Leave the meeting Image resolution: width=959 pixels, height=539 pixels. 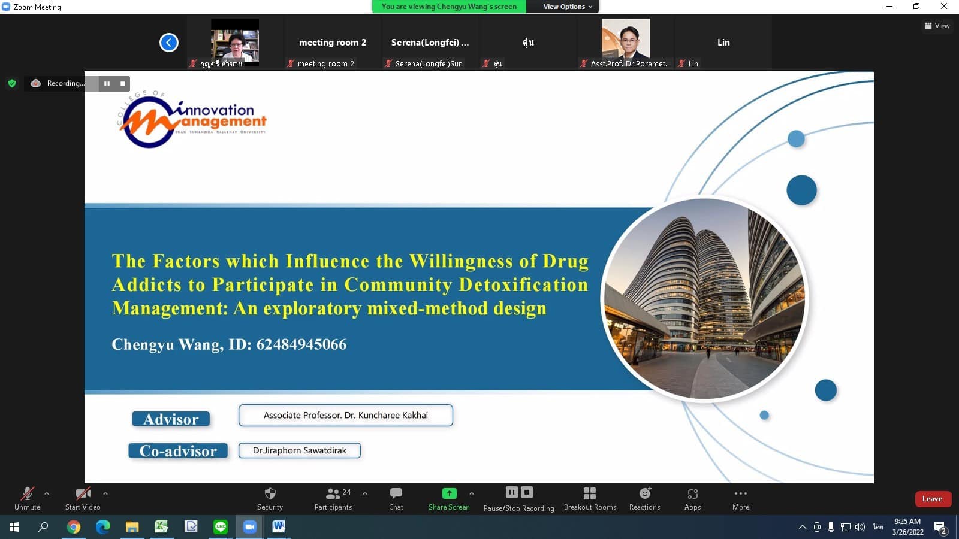[x=932, y=499]
